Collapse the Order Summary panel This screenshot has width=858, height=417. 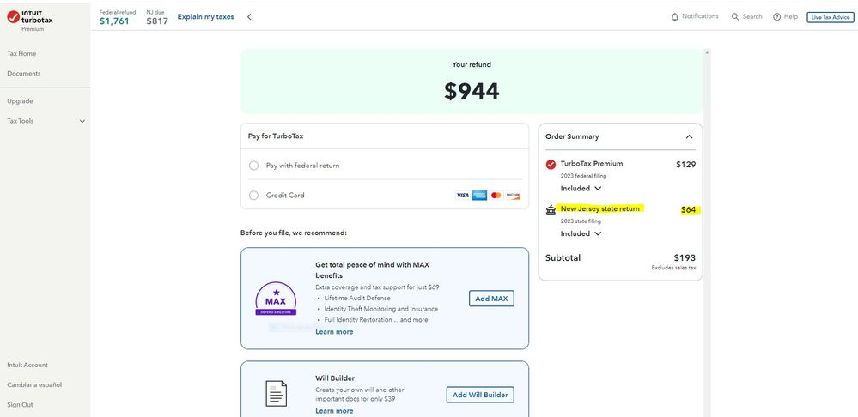pyautogui.click(x=689, y=136)
